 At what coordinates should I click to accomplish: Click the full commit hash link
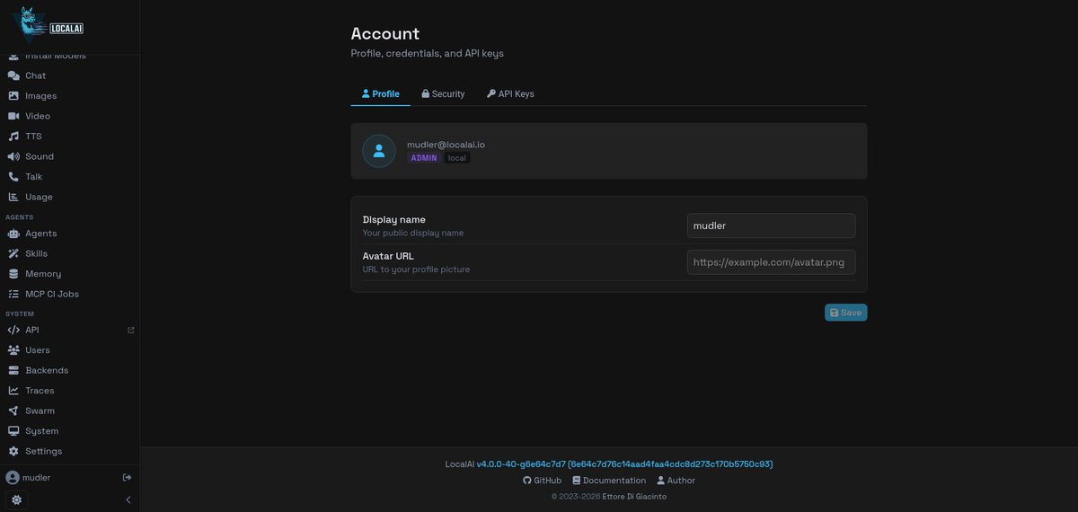coord(670,464)
